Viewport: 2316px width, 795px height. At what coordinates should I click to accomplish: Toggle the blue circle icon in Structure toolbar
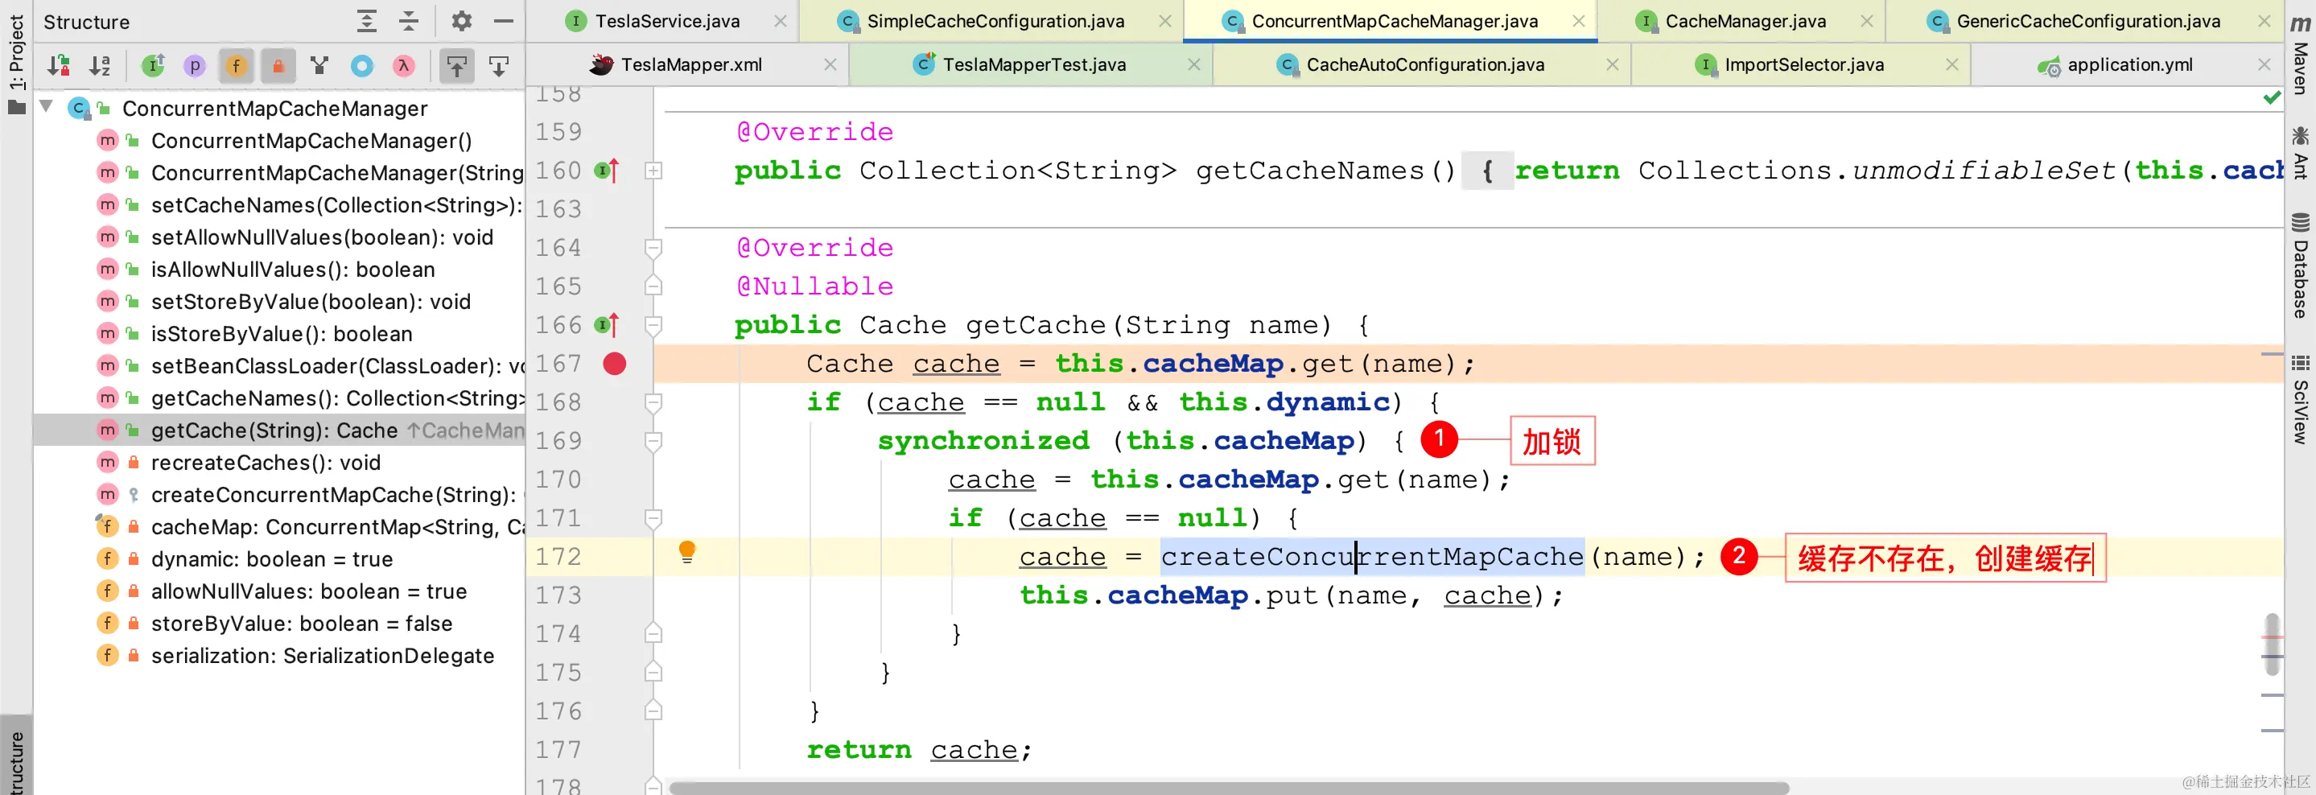click(361, 66)
